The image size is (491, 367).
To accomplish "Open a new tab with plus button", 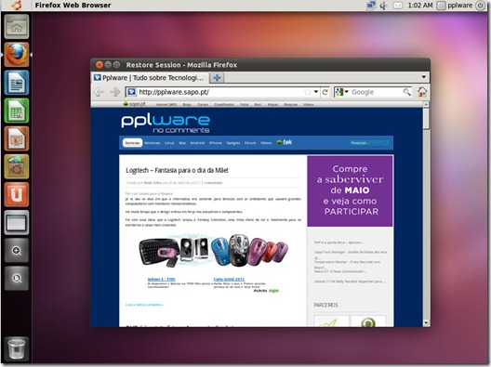I will click(x=217, y=78).
